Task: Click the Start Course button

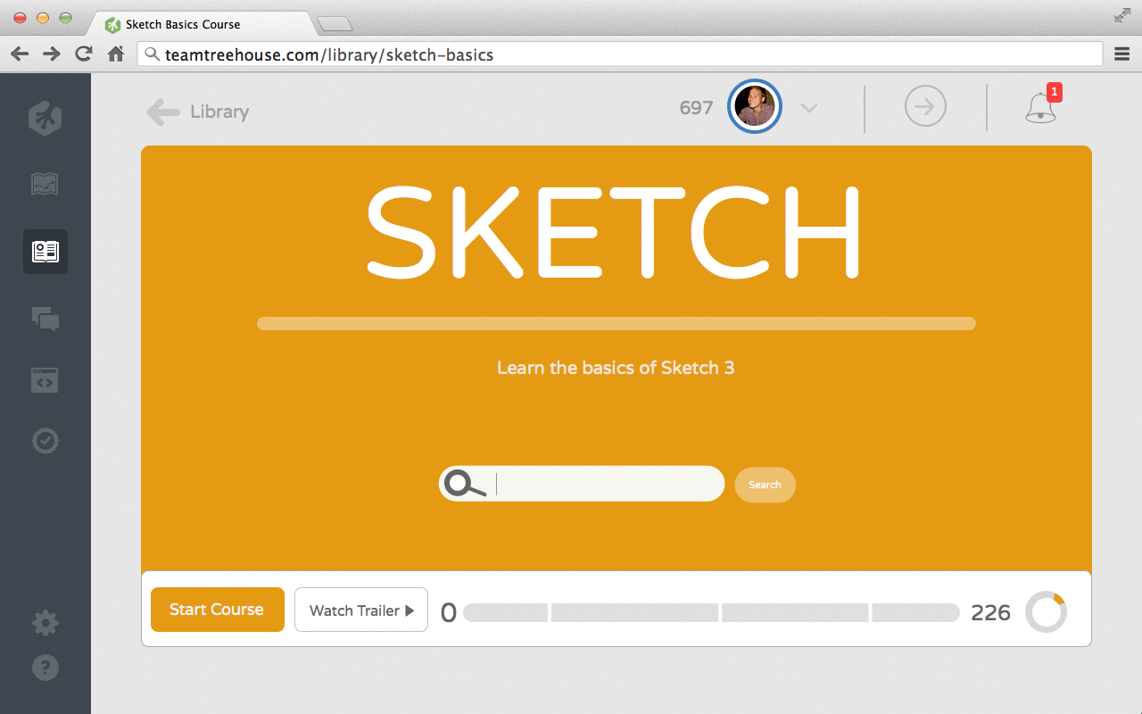Action: [x=218, y=610]
